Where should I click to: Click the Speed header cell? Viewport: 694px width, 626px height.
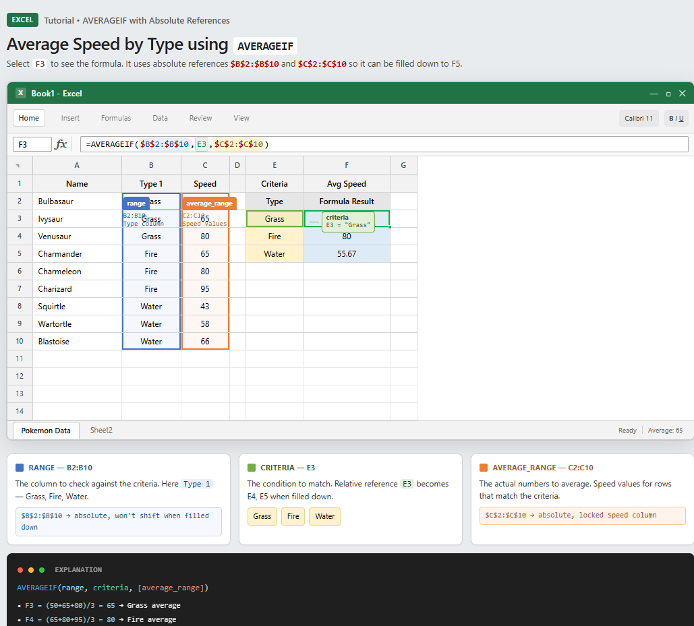205,184
